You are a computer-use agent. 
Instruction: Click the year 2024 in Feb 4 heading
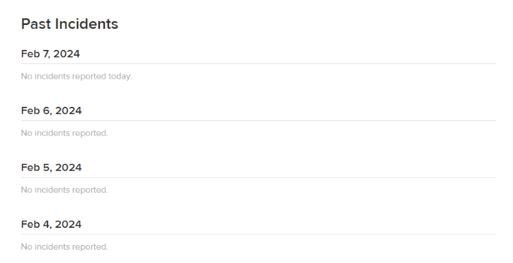68,224
